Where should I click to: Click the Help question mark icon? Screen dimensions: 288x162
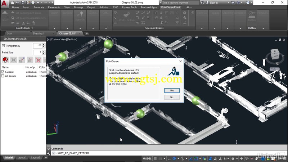[248, 3]
